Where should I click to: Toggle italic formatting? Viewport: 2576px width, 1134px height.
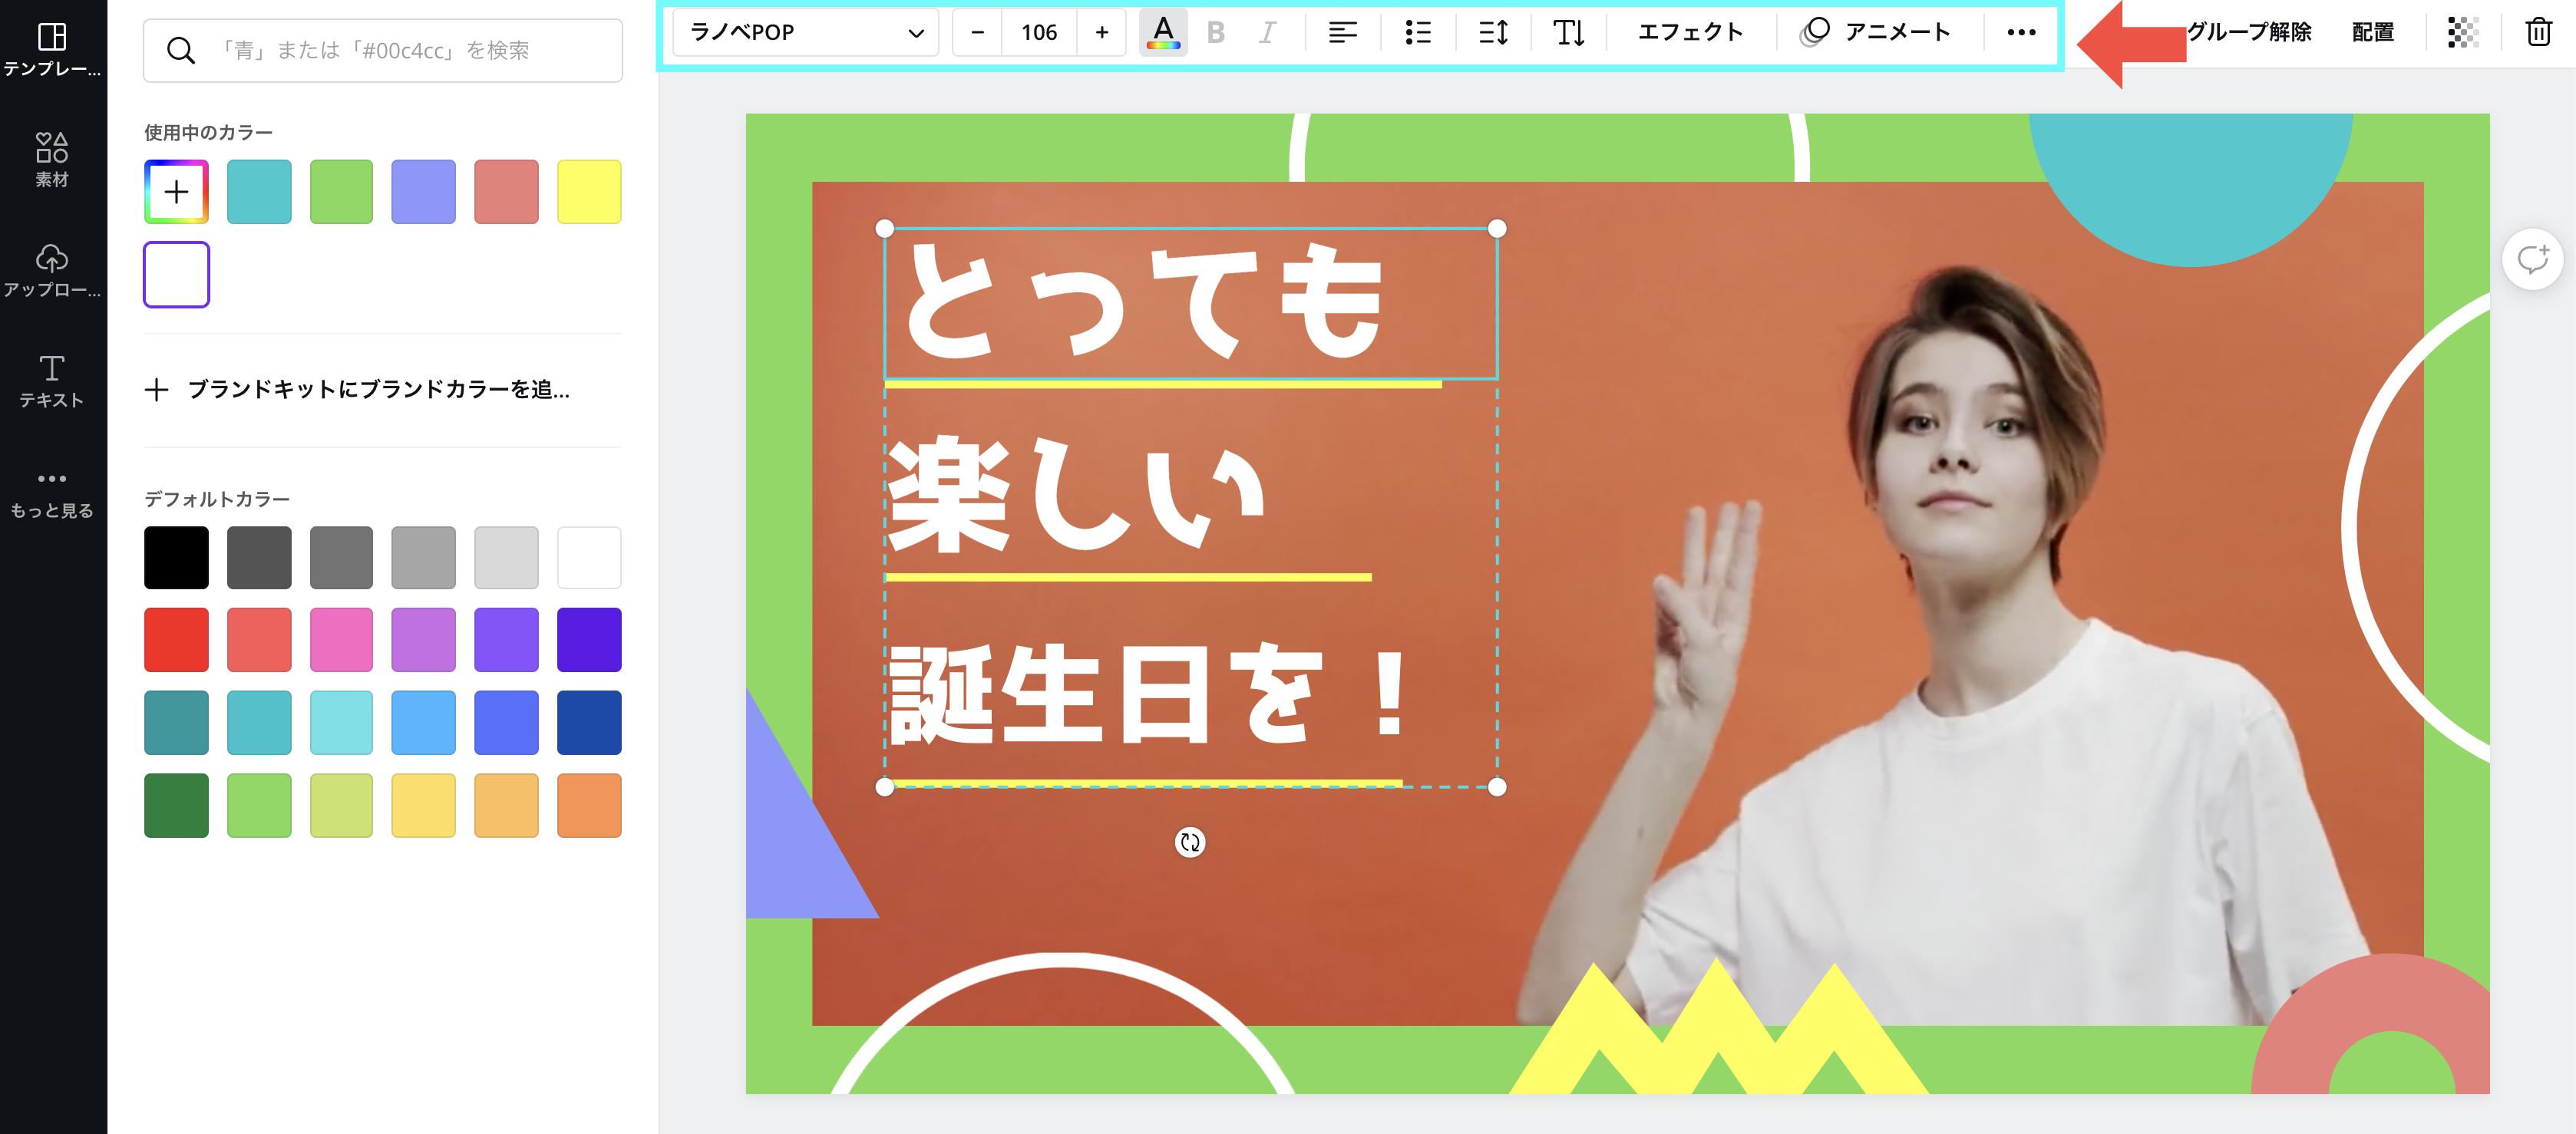[x=1267, y=33]
